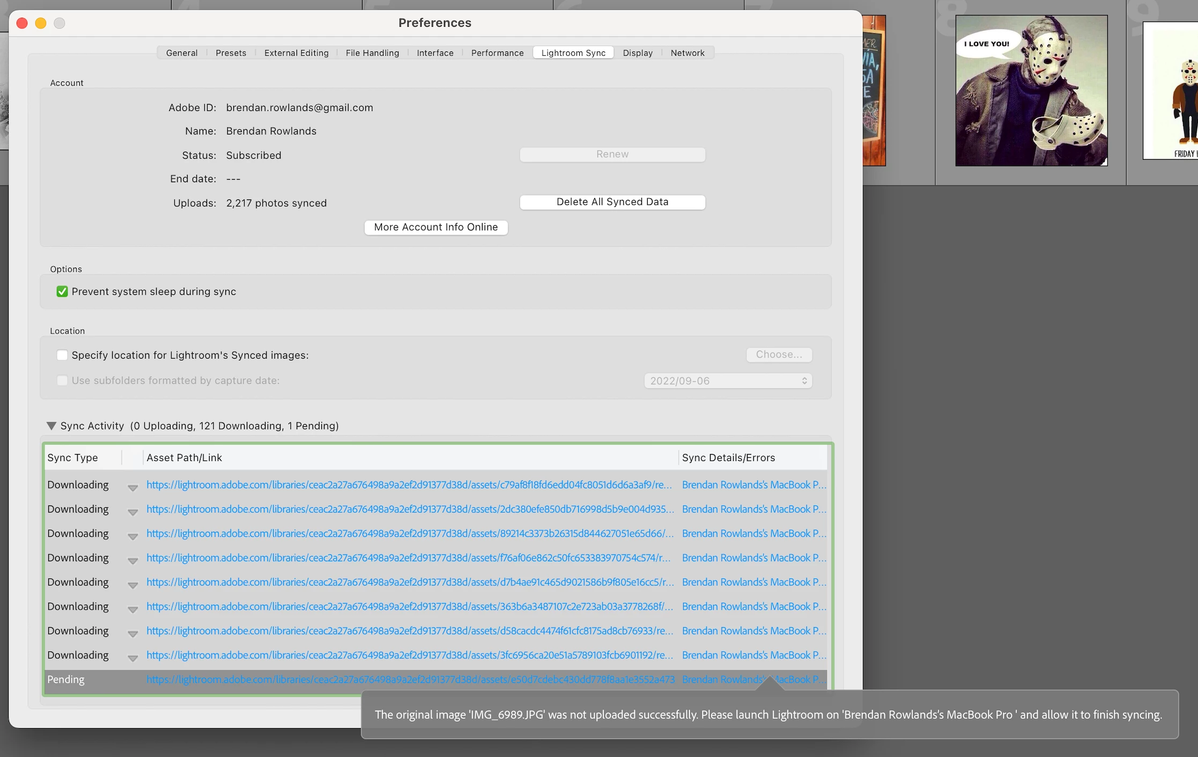Collapse the Sync Activity disclosure triangle
This screenshot has height=757, width=1198.
point(51,426)
